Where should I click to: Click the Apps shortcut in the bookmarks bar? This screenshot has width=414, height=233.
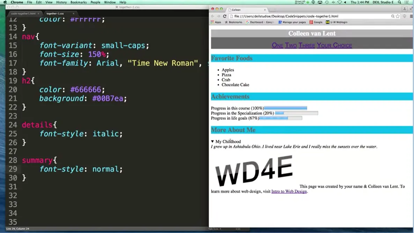click(x=216, y=22)
